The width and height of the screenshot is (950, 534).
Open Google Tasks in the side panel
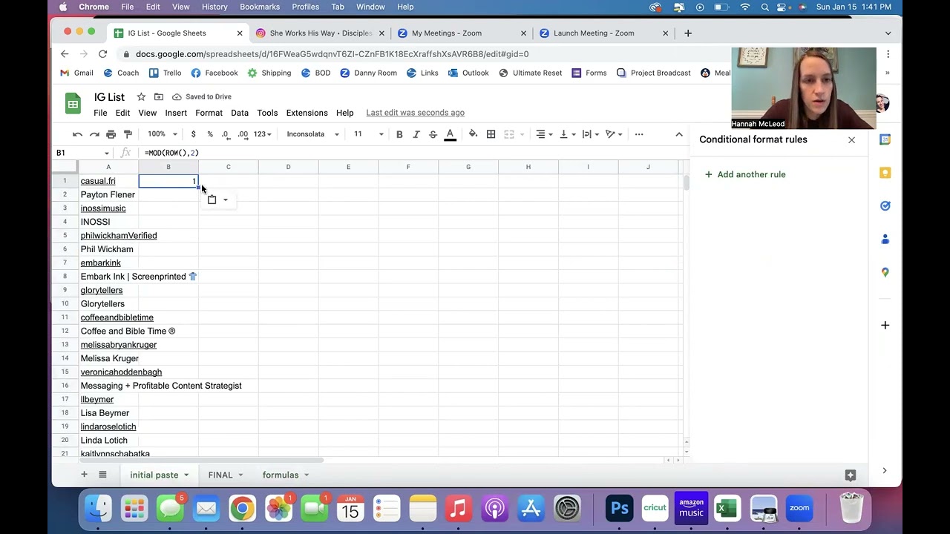click(885, 206)
